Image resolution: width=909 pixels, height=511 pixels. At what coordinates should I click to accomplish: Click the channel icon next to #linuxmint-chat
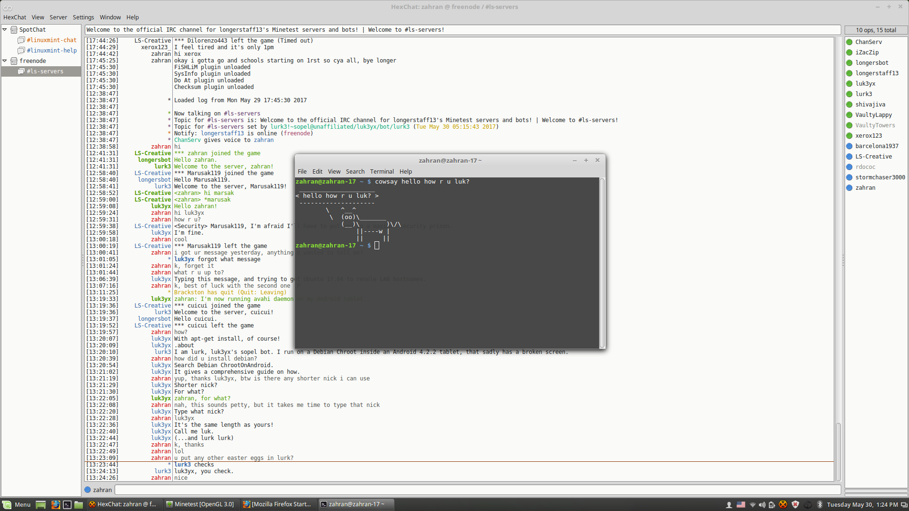point(21,40)
